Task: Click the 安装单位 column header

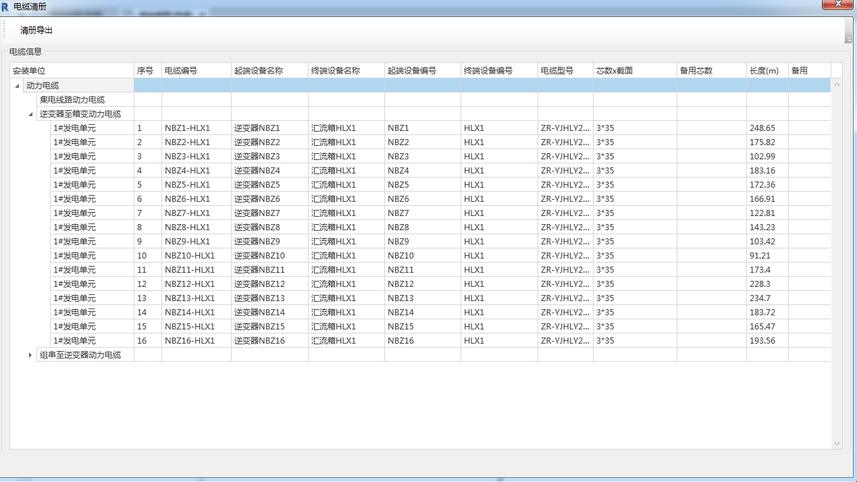Action: (72, 71)
